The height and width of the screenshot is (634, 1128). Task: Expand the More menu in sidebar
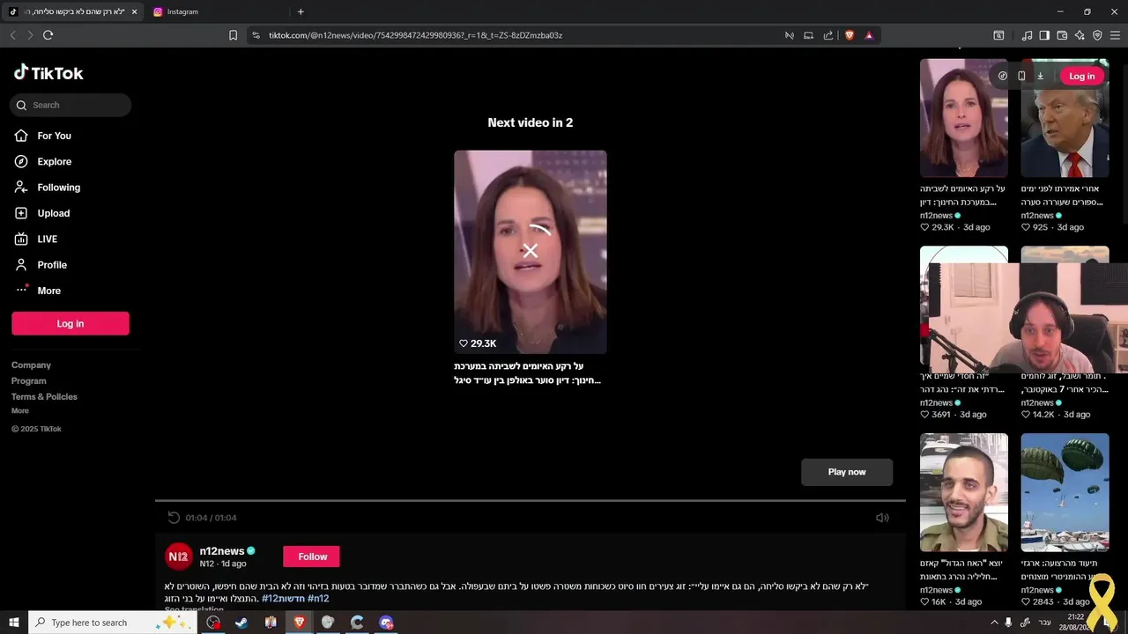pyautogui.click(x=48, y=291)
